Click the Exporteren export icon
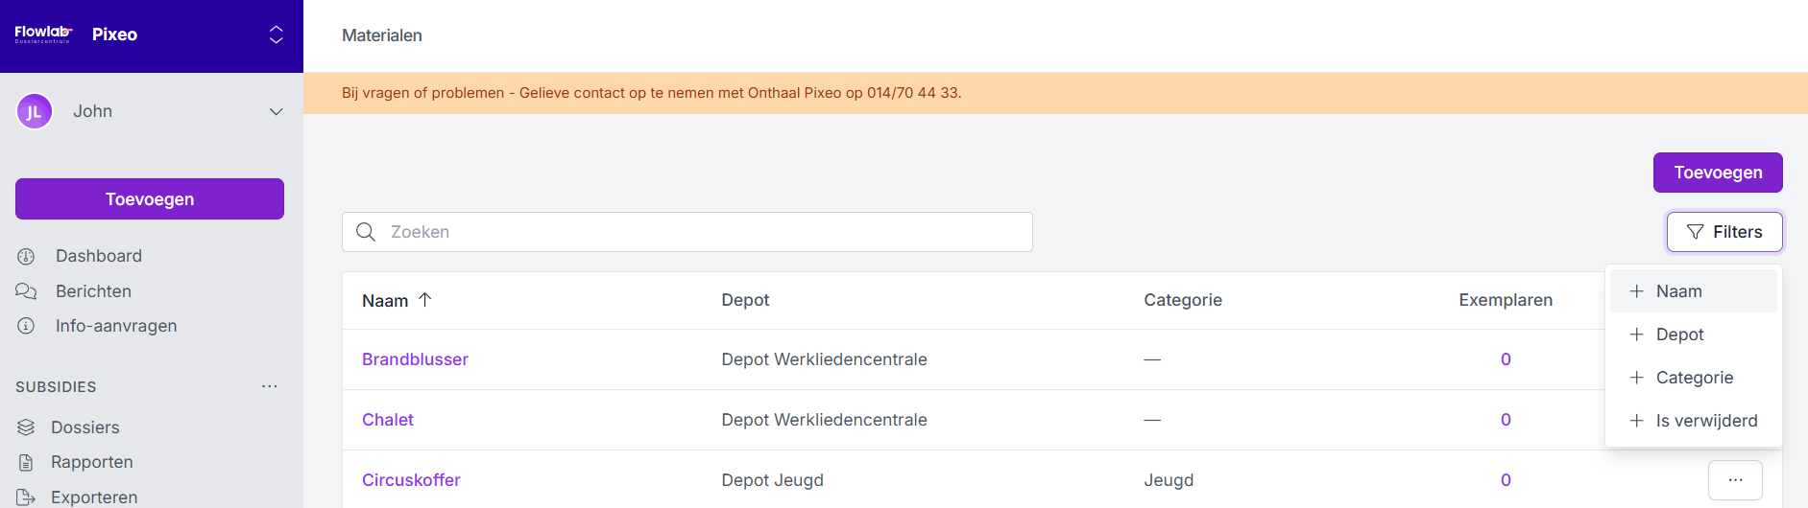Viewport: 1808px width, 508px height. point(26,497)
